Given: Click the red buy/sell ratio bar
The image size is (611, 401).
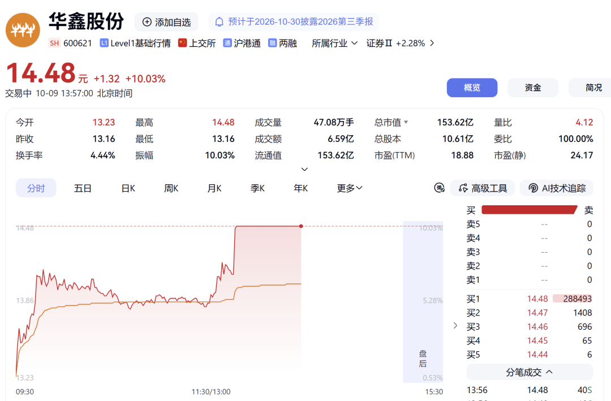Looking at the screenshot, I should [529, 210].
